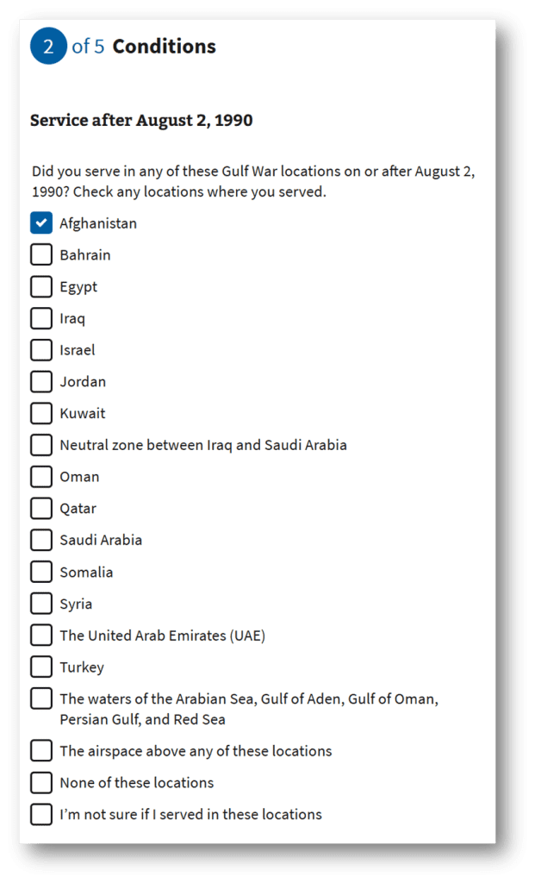The height and width of the screenshot is (883, 535).
Task: Check The United Arab Emirates (UAE) box
Action: [x=40, y=635]
